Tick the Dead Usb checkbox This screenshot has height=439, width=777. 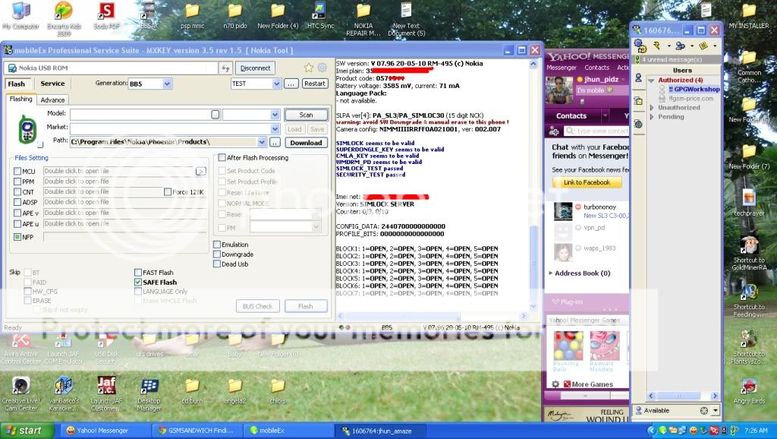coord(216,264)
